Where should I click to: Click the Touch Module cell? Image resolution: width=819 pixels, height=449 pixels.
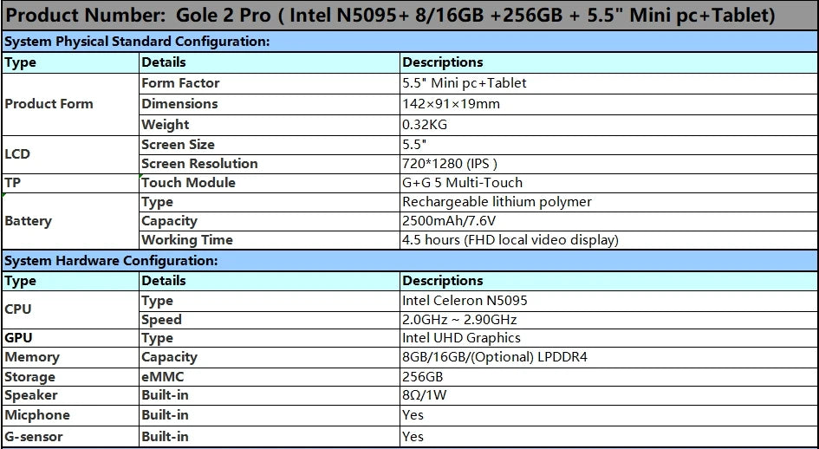[x=188, y=183]
